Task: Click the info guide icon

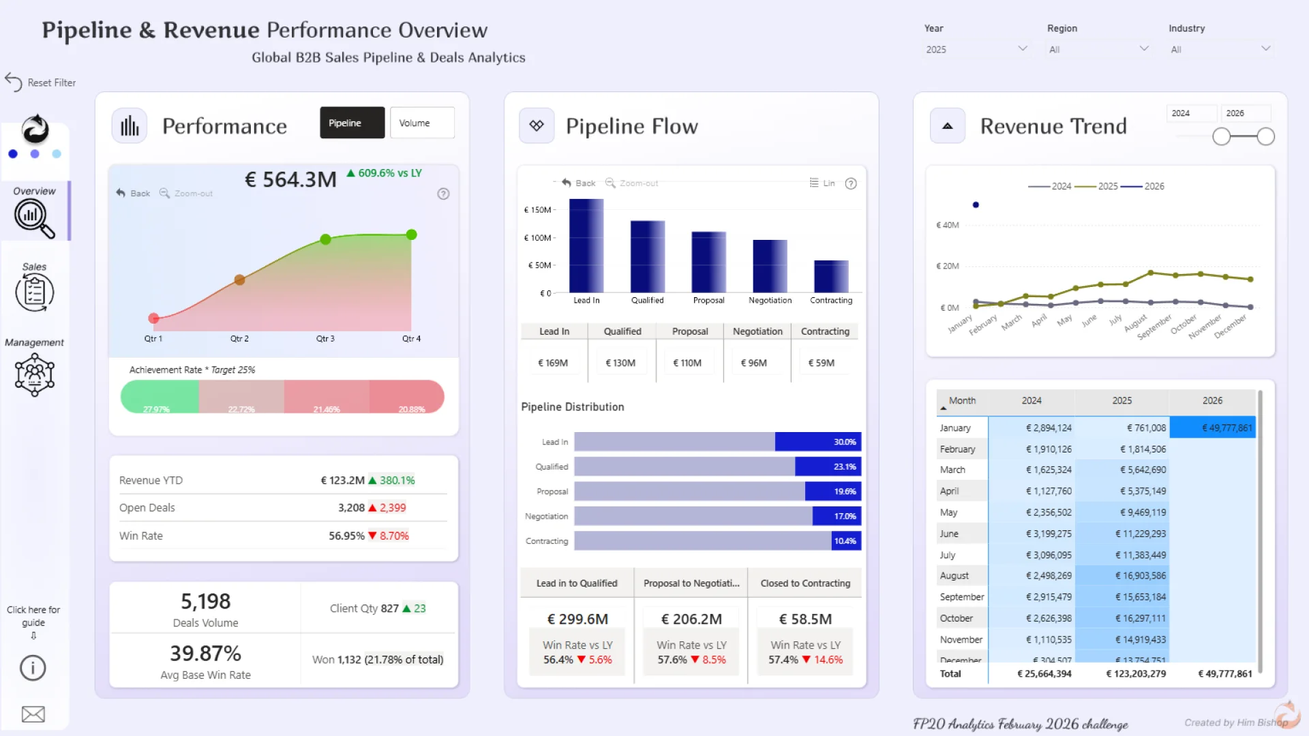Action: [33, 668]
